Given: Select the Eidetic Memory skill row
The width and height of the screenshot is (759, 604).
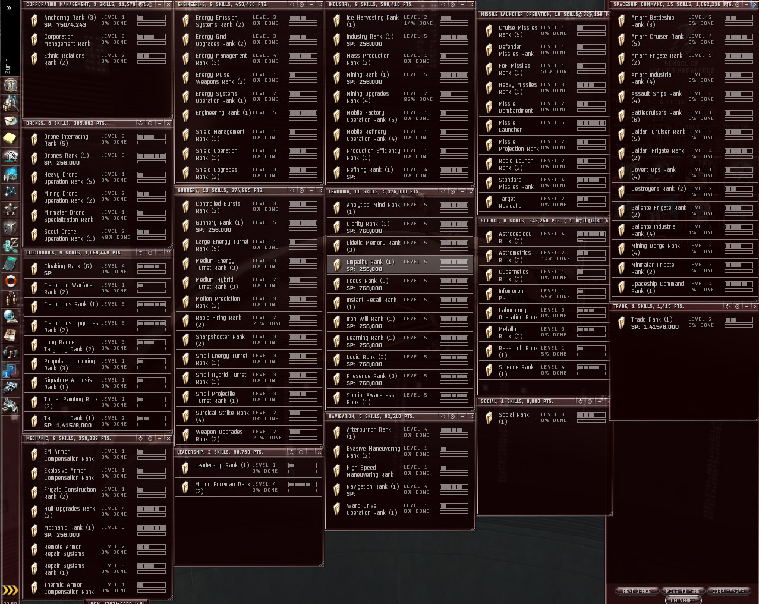Looking at the screenshot, I should pos(399,246).
